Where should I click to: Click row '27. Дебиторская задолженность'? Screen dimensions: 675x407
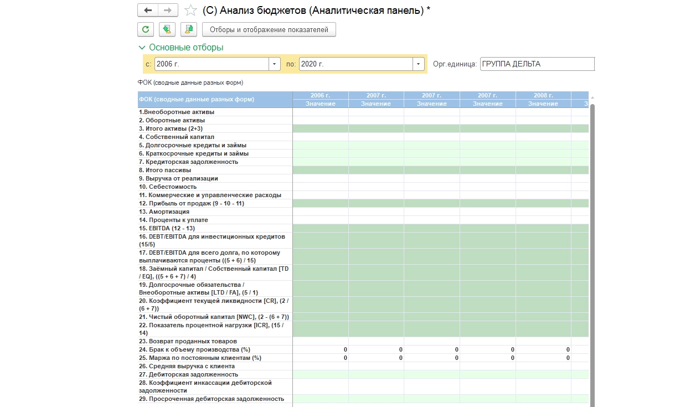[x=188, y=374]
